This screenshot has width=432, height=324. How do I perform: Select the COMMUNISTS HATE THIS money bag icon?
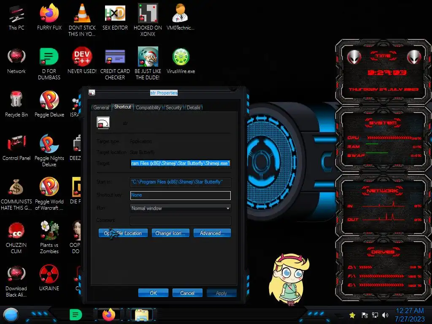[16, 194]
